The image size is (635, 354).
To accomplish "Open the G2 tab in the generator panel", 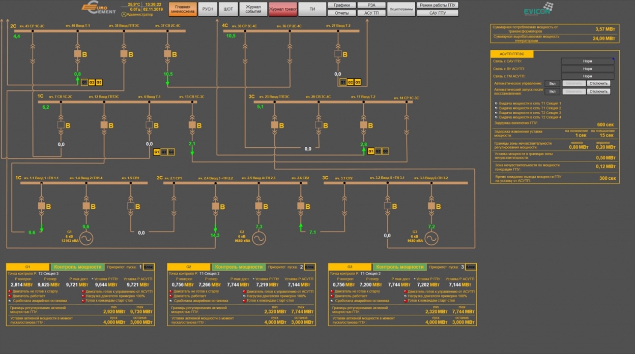I will (x=188, y=267).
